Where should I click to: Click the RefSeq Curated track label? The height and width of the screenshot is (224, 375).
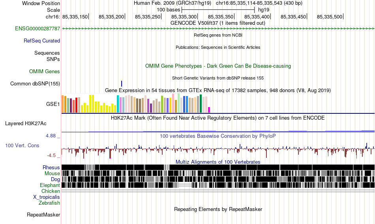[42, 41]
